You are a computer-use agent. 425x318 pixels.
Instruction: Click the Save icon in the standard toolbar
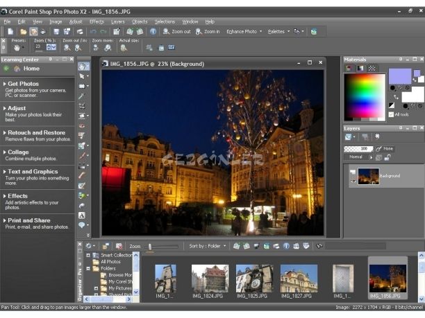point(56,31)
